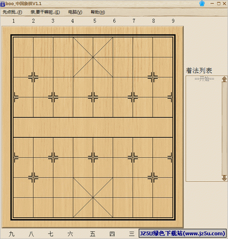Click the move list scroll down arrow
Screen dimensions: 228x239
(x=224, y=178)
